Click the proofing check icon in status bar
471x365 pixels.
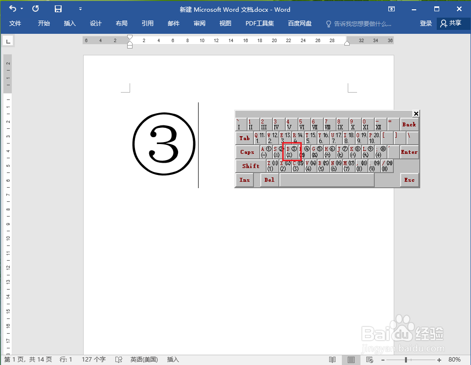(119, 360)
